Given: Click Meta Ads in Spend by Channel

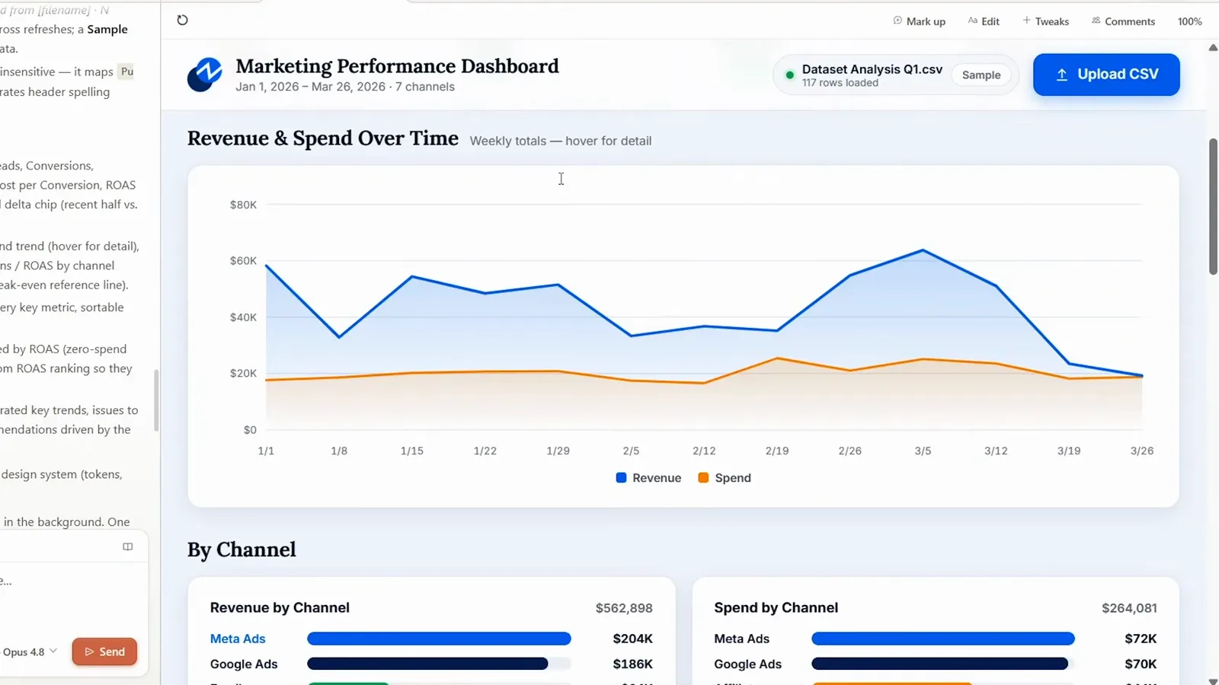Looking at the screenshot, I should (741, 639).
